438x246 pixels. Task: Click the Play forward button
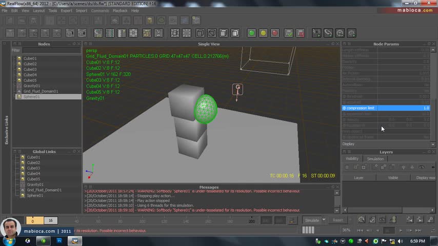(401, 231)
